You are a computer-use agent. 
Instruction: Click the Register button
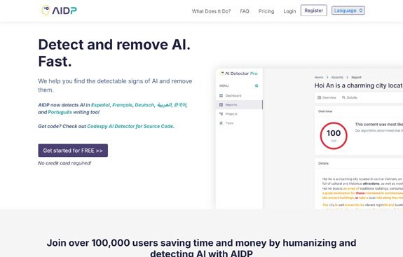314,11
